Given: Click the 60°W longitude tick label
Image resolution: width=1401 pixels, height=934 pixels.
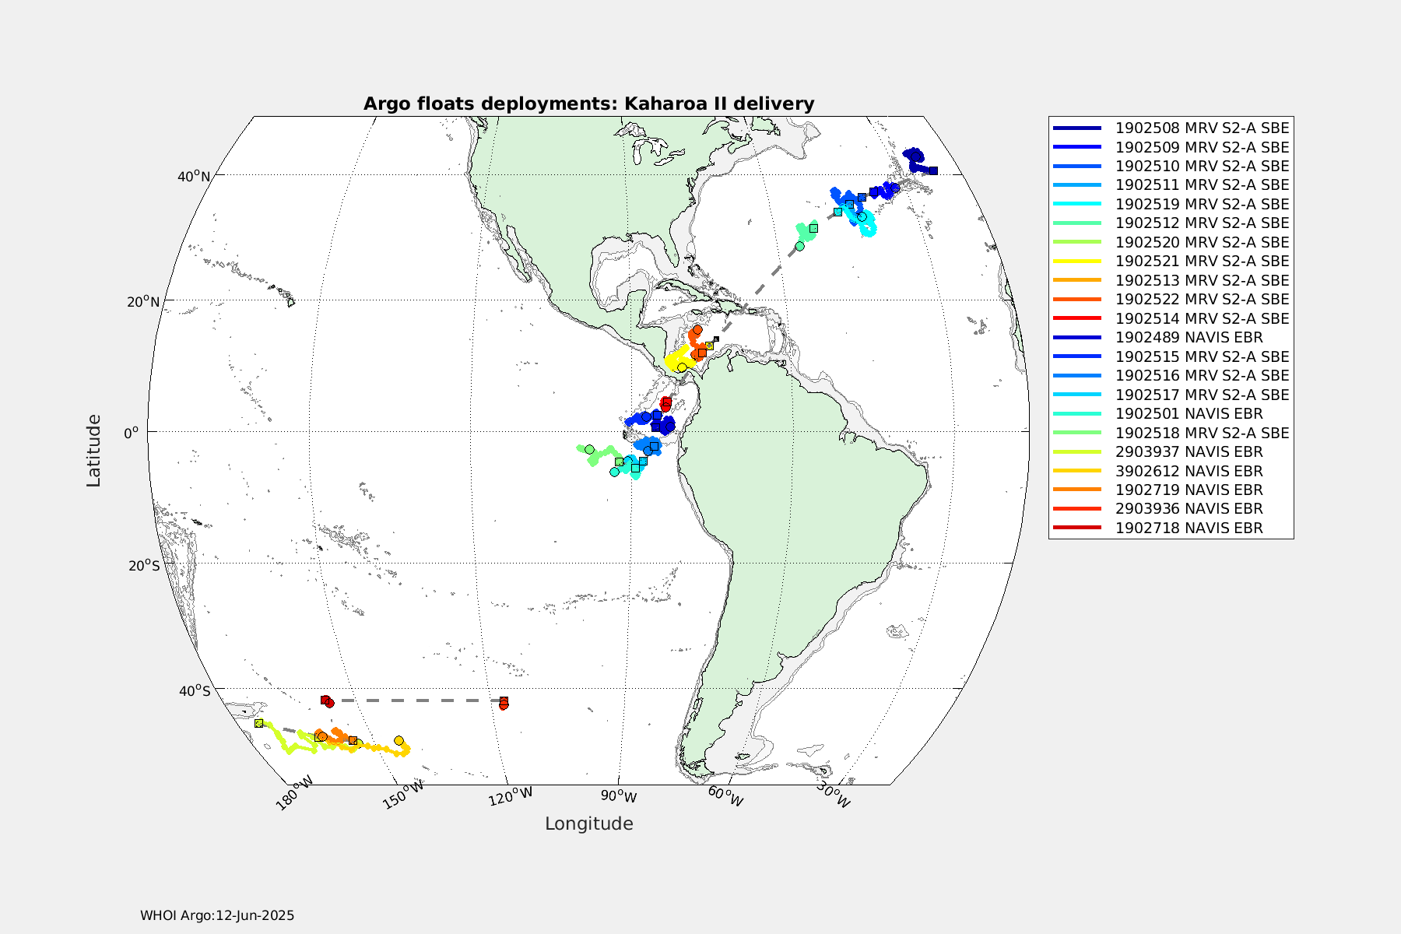Looking at the screenshot, I should click(725, 797).
